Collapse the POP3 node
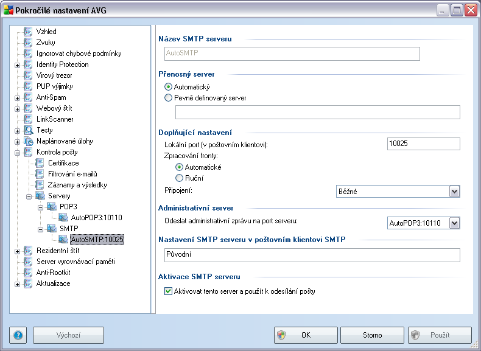 point(41,207)
